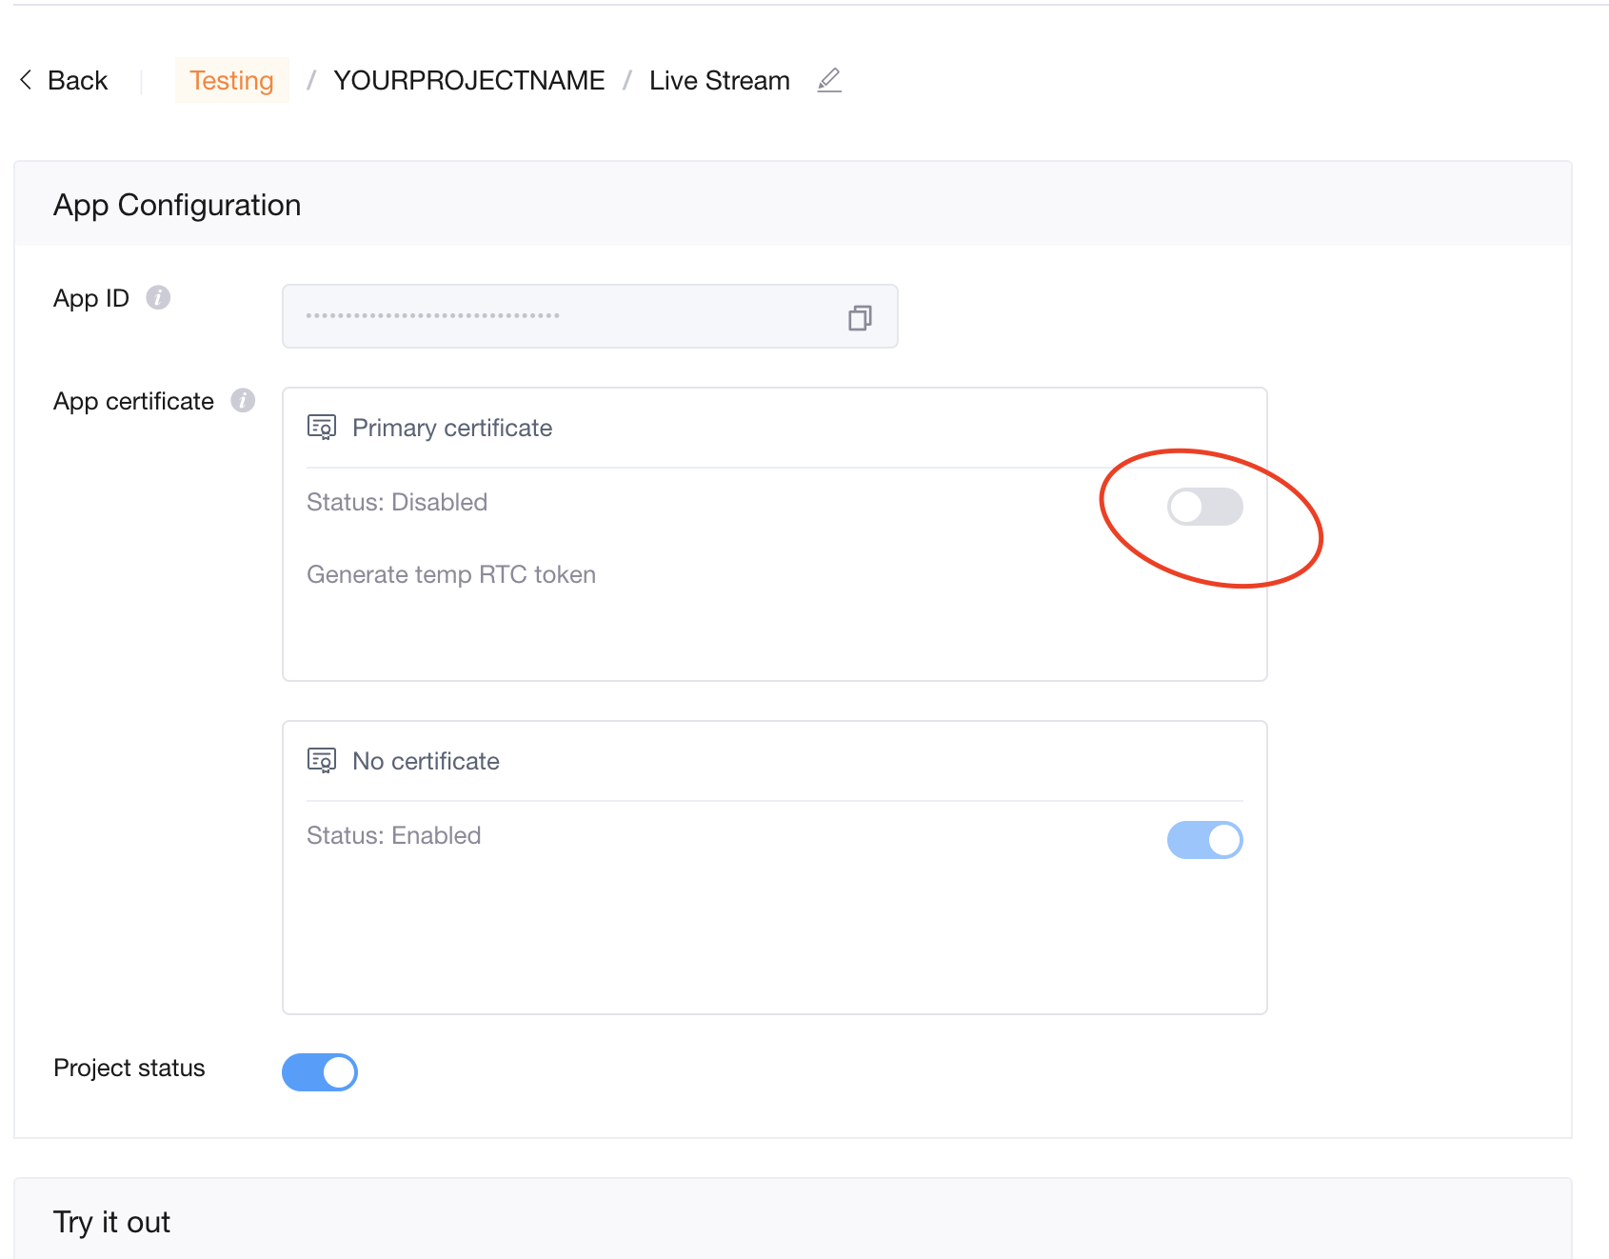Click the Primary certificate title
Image resolution: width=1609 pixels, height=1259 pixels.
click(x=452, y=428)
